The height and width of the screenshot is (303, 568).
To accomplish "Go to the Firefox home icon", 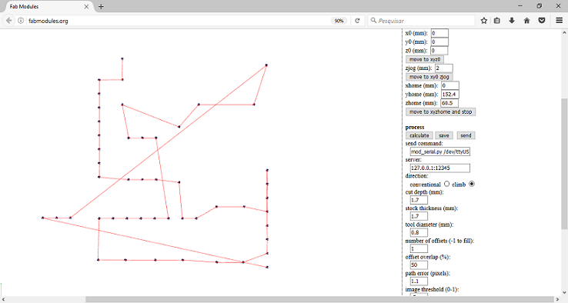I will (526, 21).
